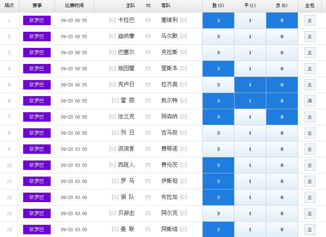Open 欧罗巴 league tag in match 14
Viewport: 326px width, 237px height.
coord(37,230)
